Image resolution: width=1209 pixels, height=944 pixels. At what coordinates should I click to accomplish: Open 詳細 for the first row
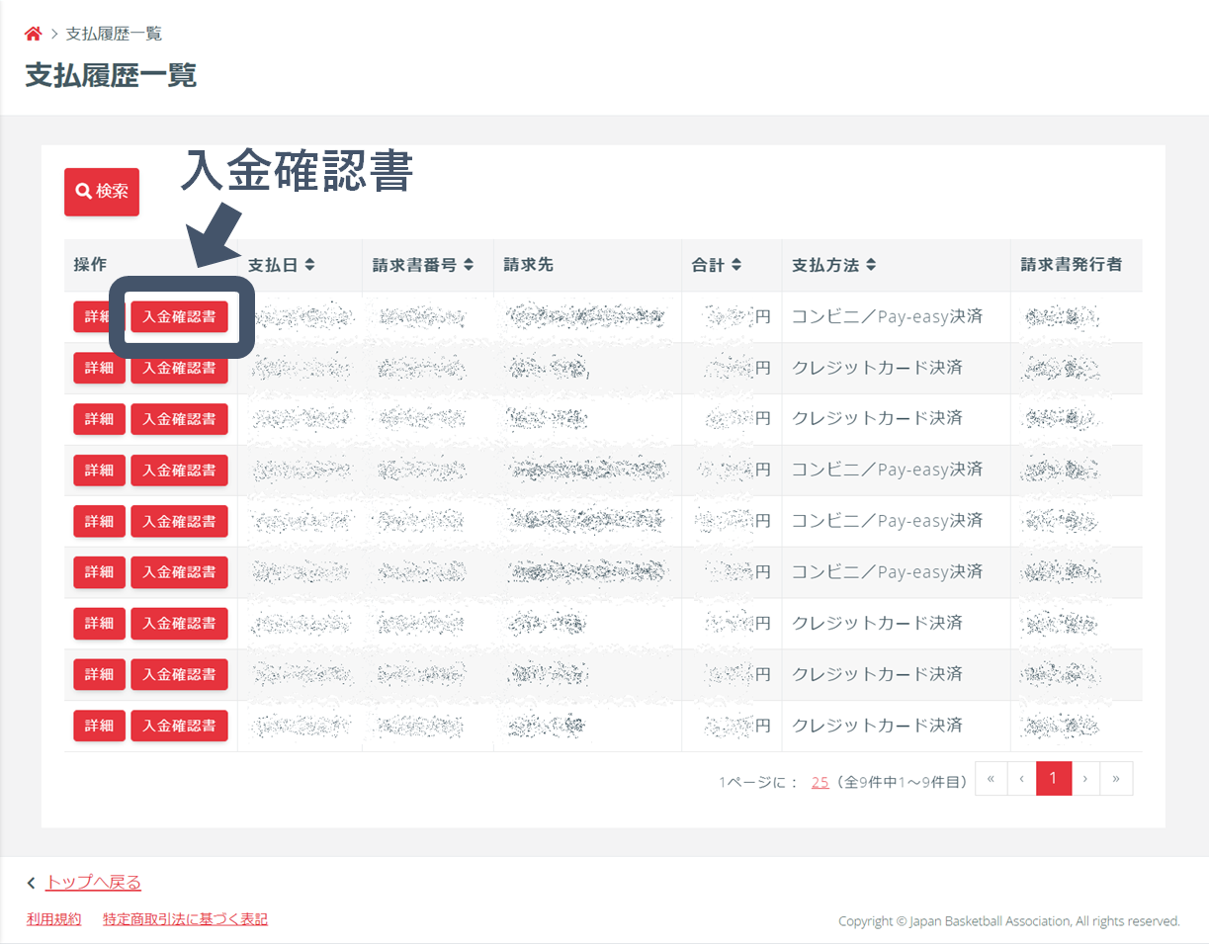[99, 317]
